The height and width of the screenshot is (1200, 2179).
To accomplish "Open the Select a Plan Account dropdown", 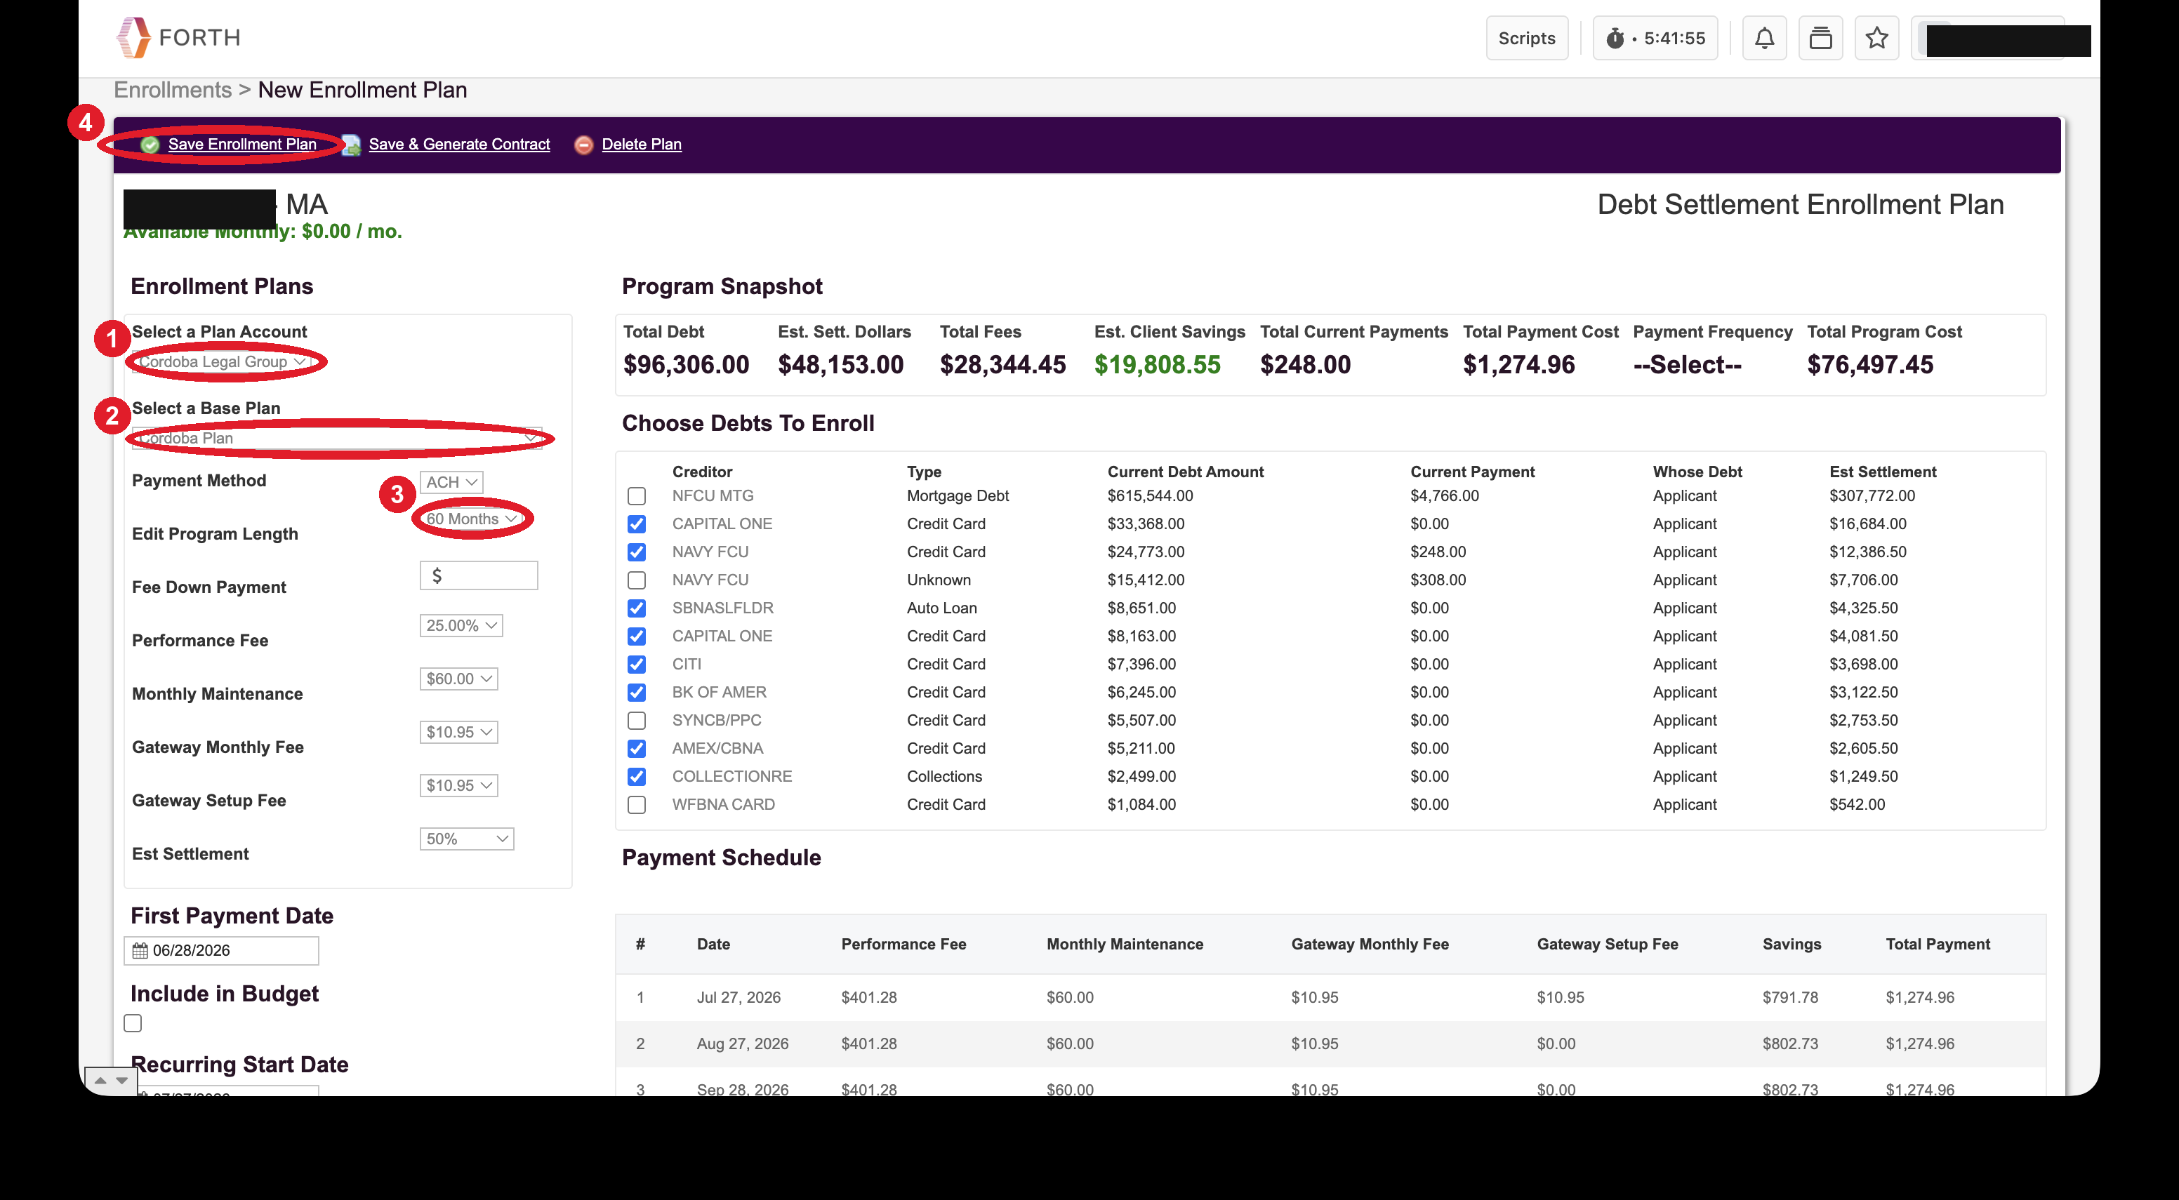I will (x=222, y=362).
